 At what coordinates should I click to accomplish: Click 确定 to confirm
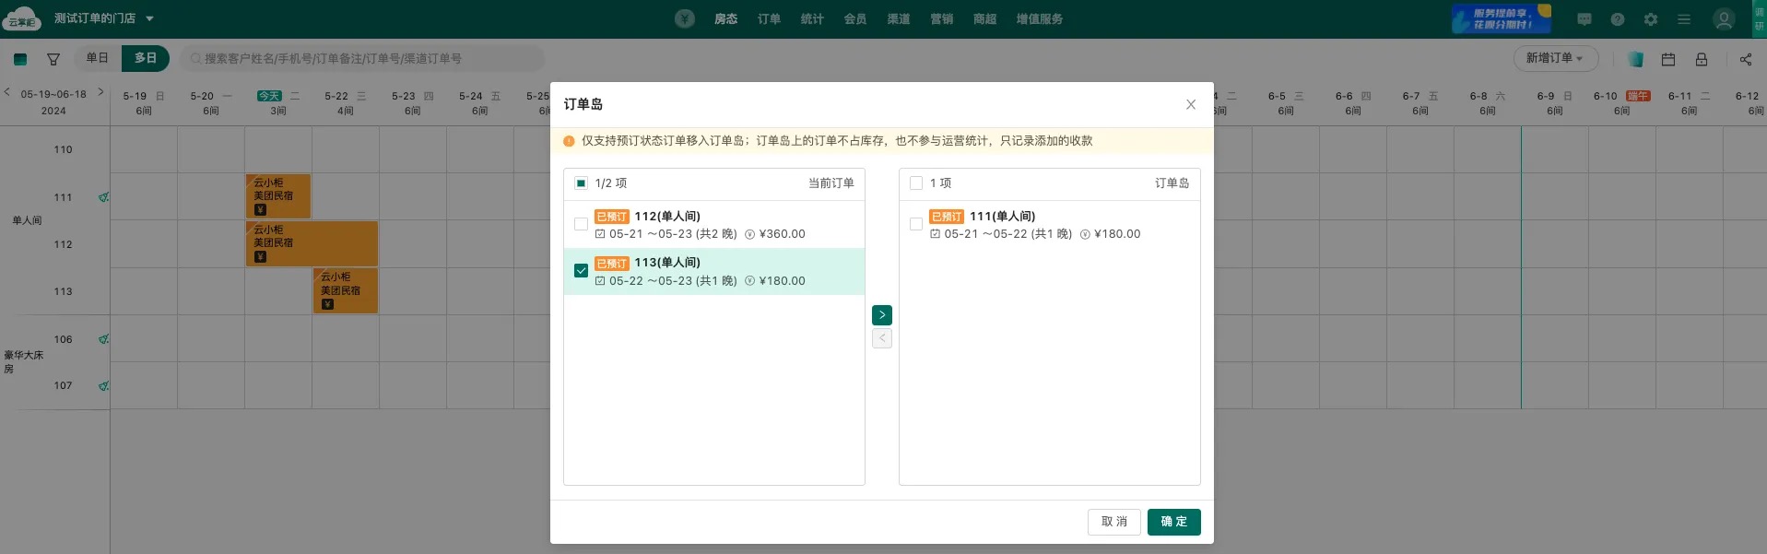tap(1174, 522)
